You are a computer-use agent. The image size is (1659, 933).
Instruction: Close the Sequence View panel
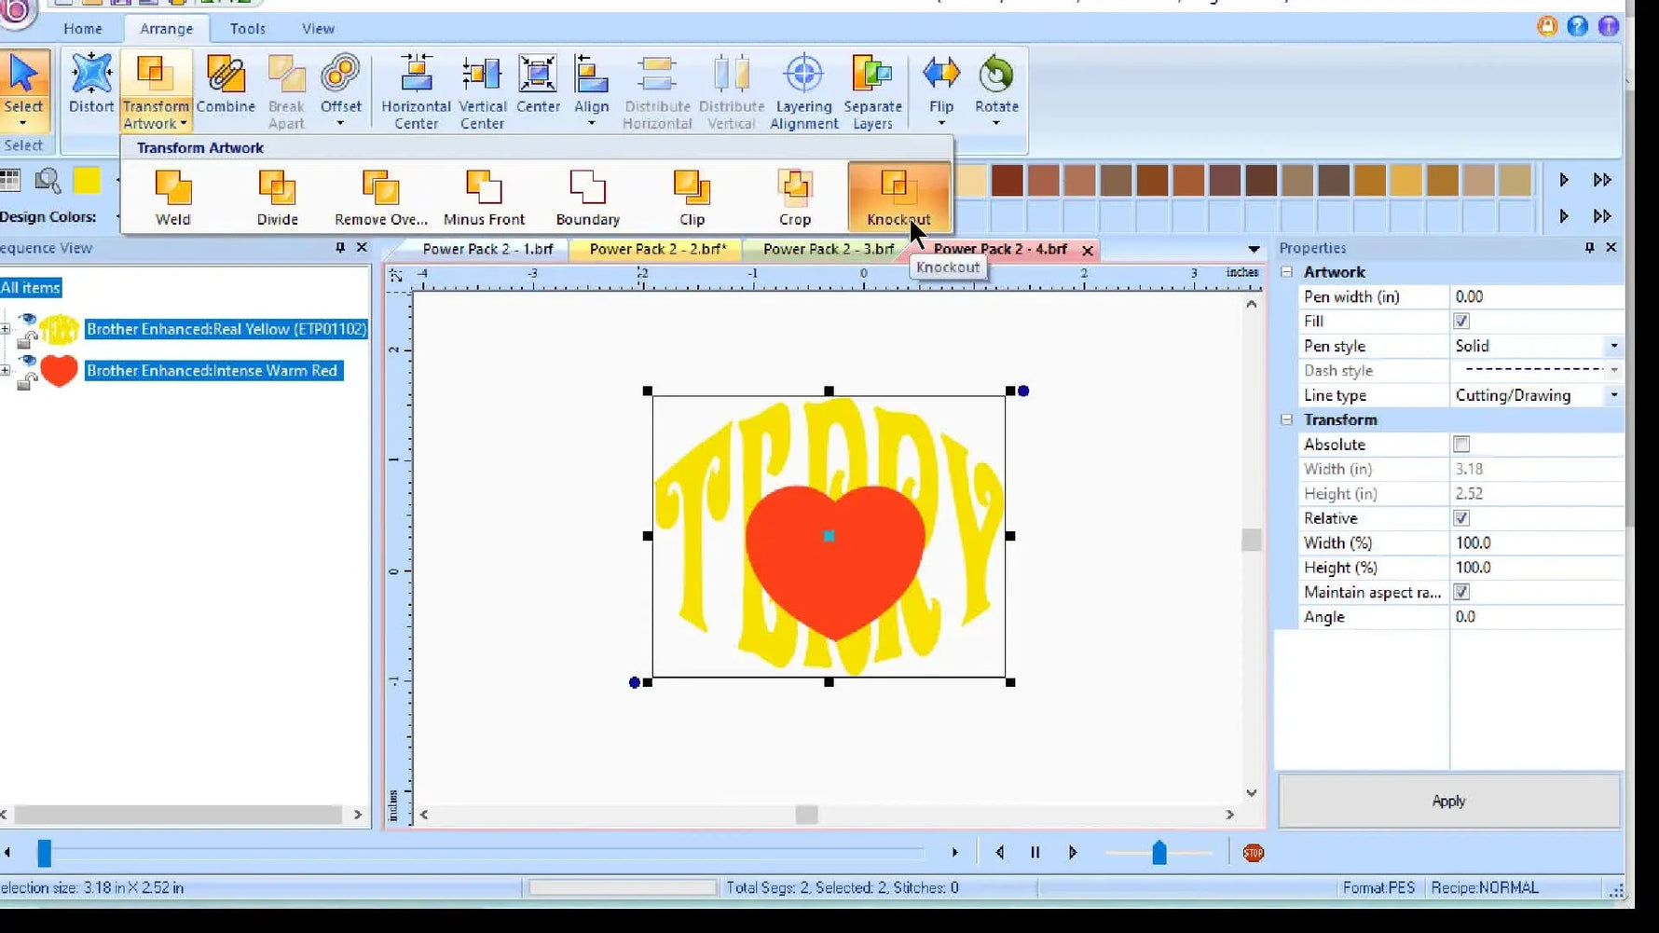pos(362,248)
